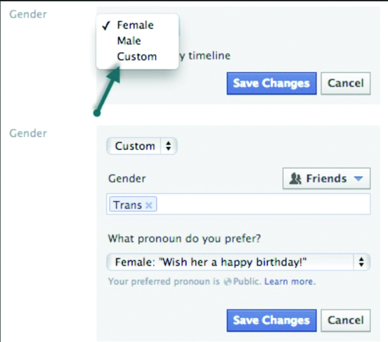The width and height of the screenshot is (388, 342).
Task: Click the Public globe icon
Action: point(227,282)
